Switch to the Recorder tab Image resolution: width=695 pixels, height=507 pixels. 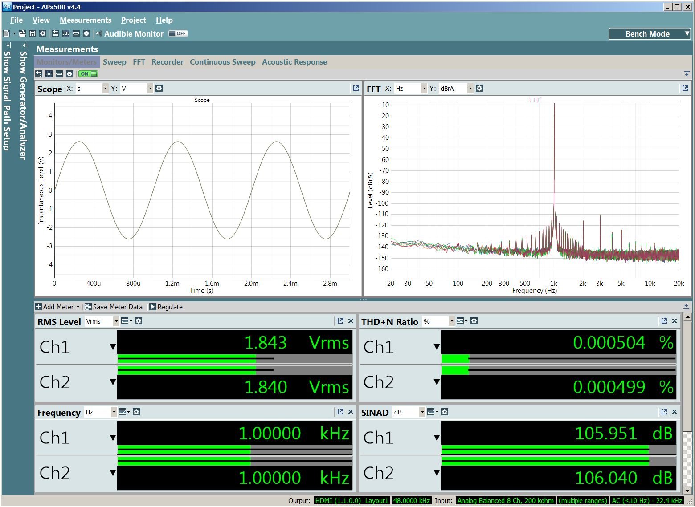(x=168, y=62)
